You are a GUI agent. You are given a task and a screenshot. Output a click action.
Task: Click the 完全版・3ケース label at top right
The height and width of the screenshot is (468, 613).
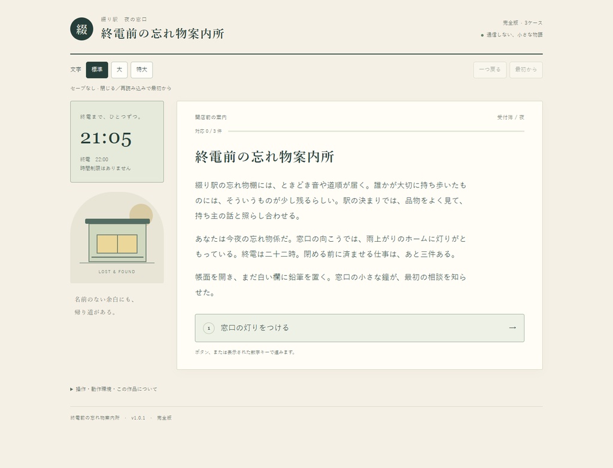[523, 23]
